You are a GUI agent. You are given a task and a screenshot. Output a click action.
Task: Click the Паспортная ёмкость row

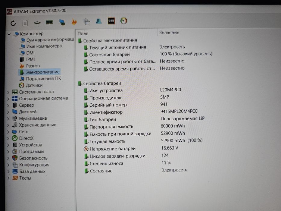134,127
